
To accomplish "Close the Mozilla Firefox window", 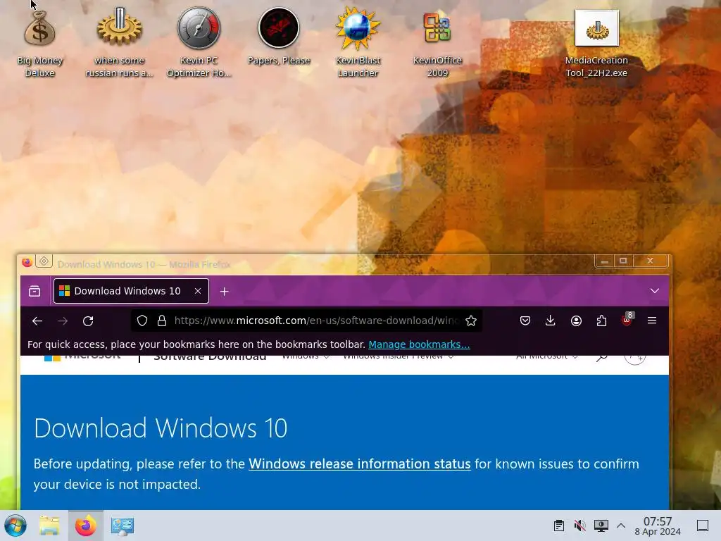I will (650, 261).
